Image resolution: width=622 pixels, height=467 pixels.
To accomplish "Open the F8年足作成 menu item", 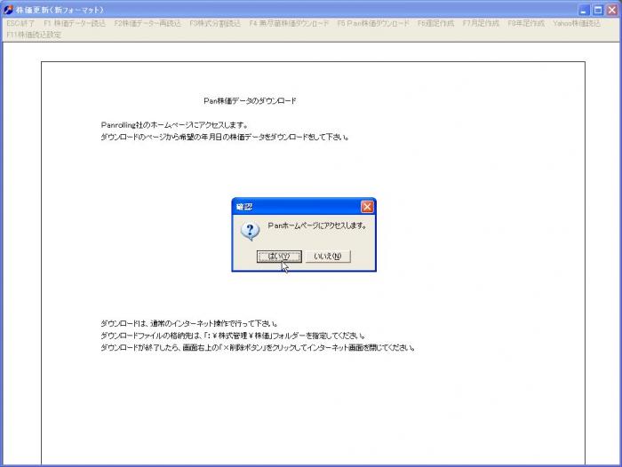I will [526, 23].
